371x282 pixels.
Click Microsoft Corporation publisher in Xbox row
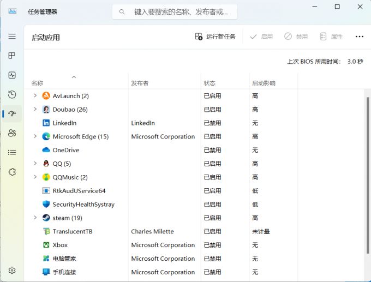tap(163, 245)
